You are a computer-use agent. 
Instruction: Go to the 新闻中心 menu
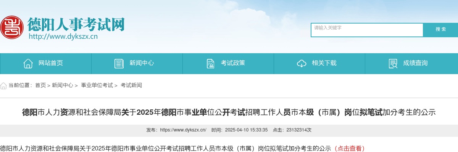(137, 63)
